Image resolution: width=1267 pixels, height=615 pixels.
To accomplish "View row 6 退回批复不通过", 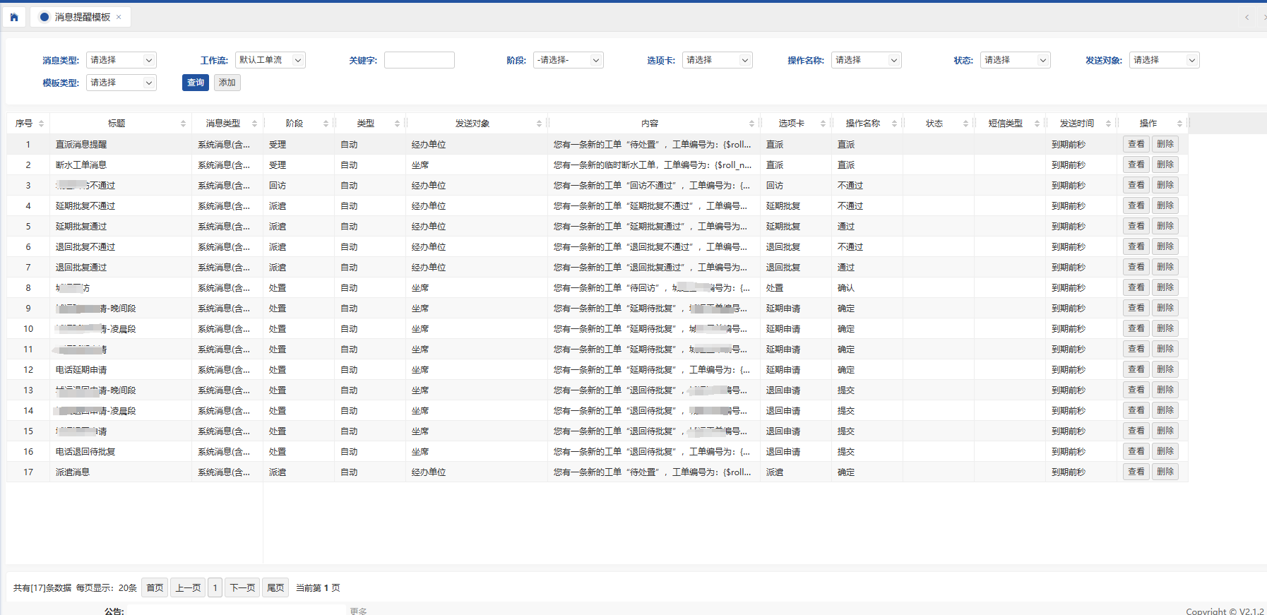I will (x=1136, y=246).
